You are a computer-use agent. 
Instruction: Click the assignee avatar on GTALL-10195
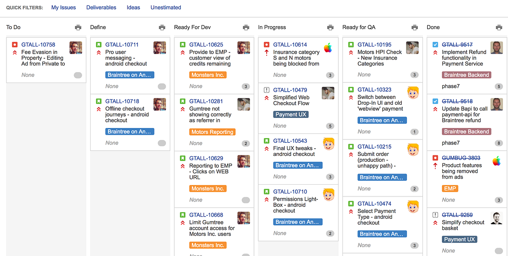(412, 48)
